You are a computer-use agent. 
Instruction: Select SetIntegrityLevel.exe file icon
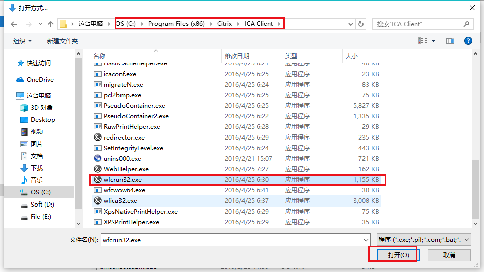click(x=97, y=148)
